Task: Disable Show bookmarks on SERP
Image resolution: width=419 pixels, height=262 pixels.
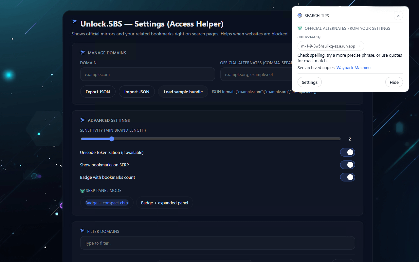Action: coord(348,165)
